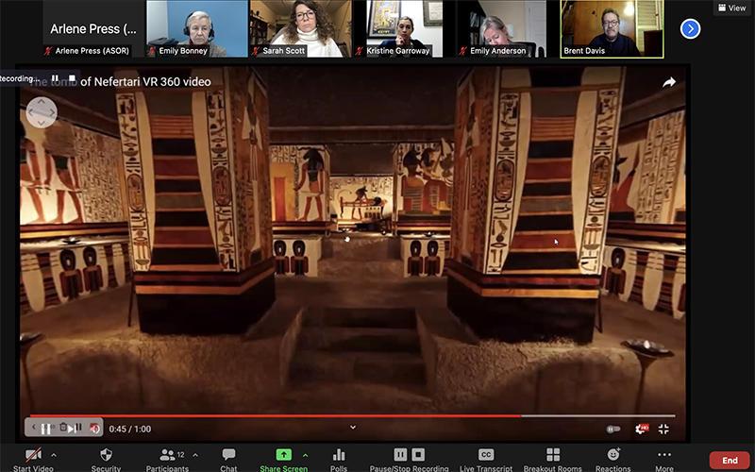This screenshot has width=755, height=472.
Task: Click Emily Anderson's muted microphone icon
Action: [x=463, y=51]
